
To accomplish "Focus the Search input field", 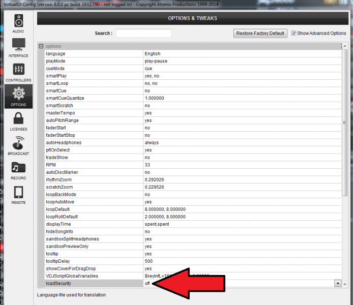I will point(143,33).
